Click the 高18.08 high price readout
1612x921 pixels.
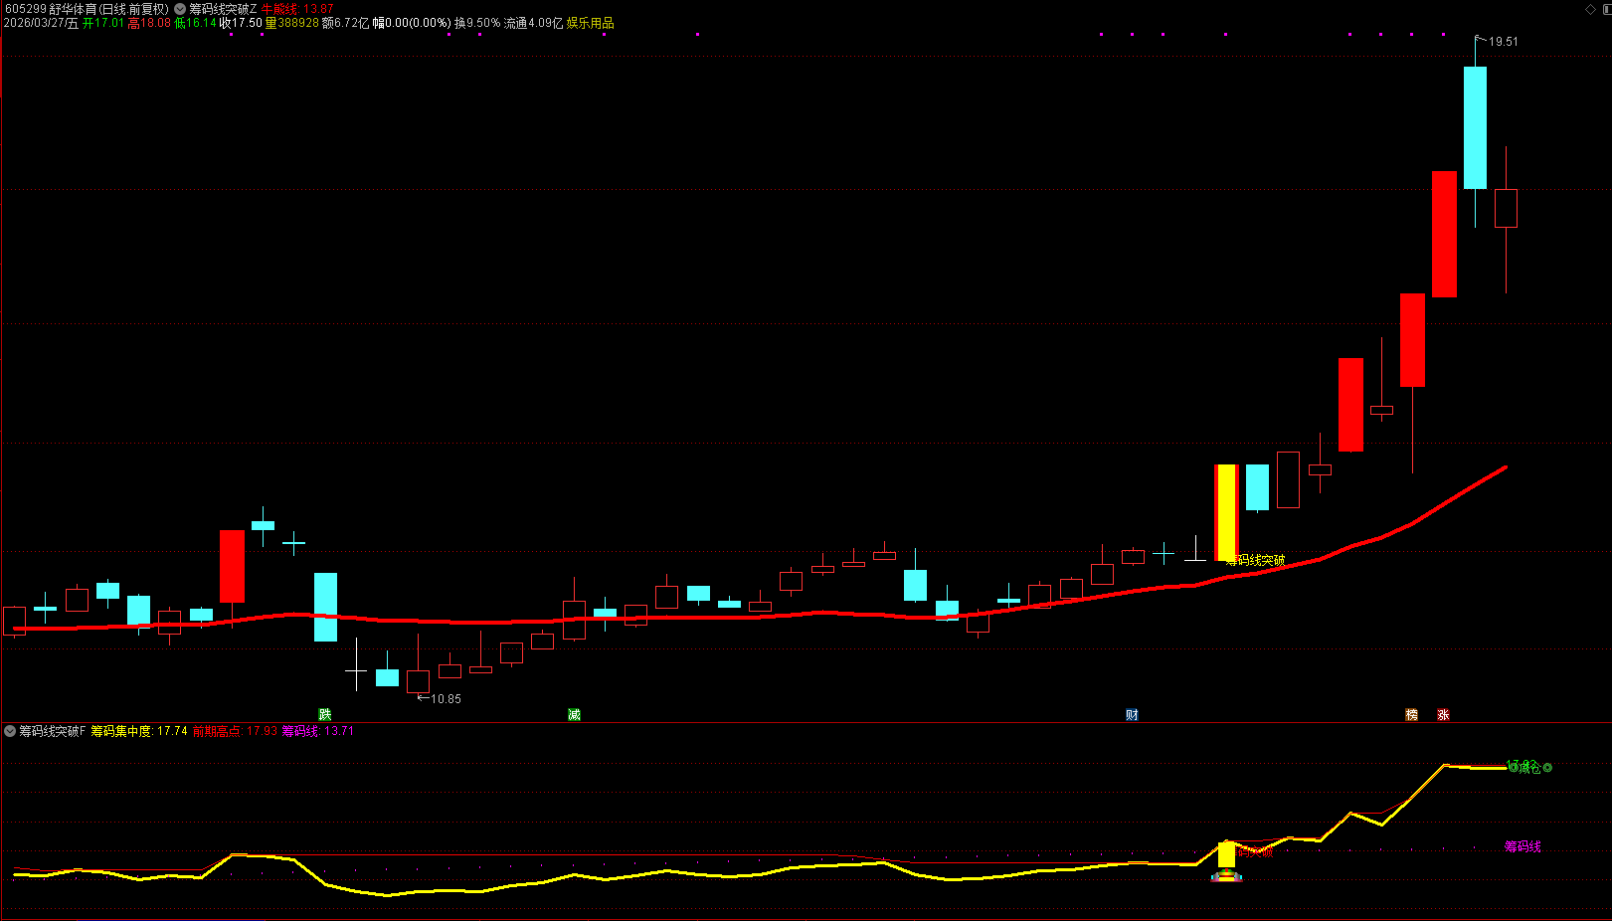point(149,23)
